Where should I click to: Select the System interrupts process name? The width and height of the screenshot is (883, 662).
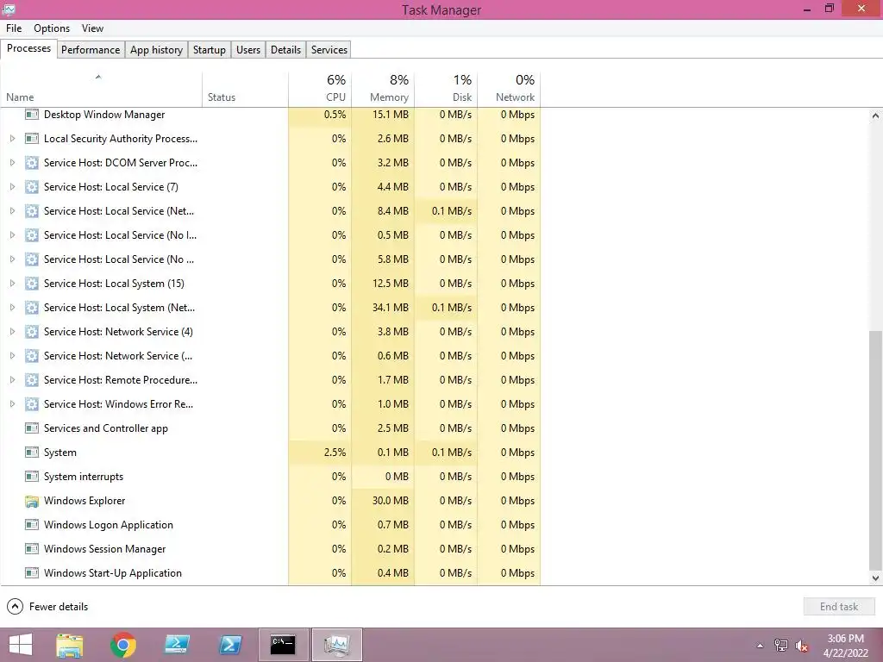click(84, 477)
